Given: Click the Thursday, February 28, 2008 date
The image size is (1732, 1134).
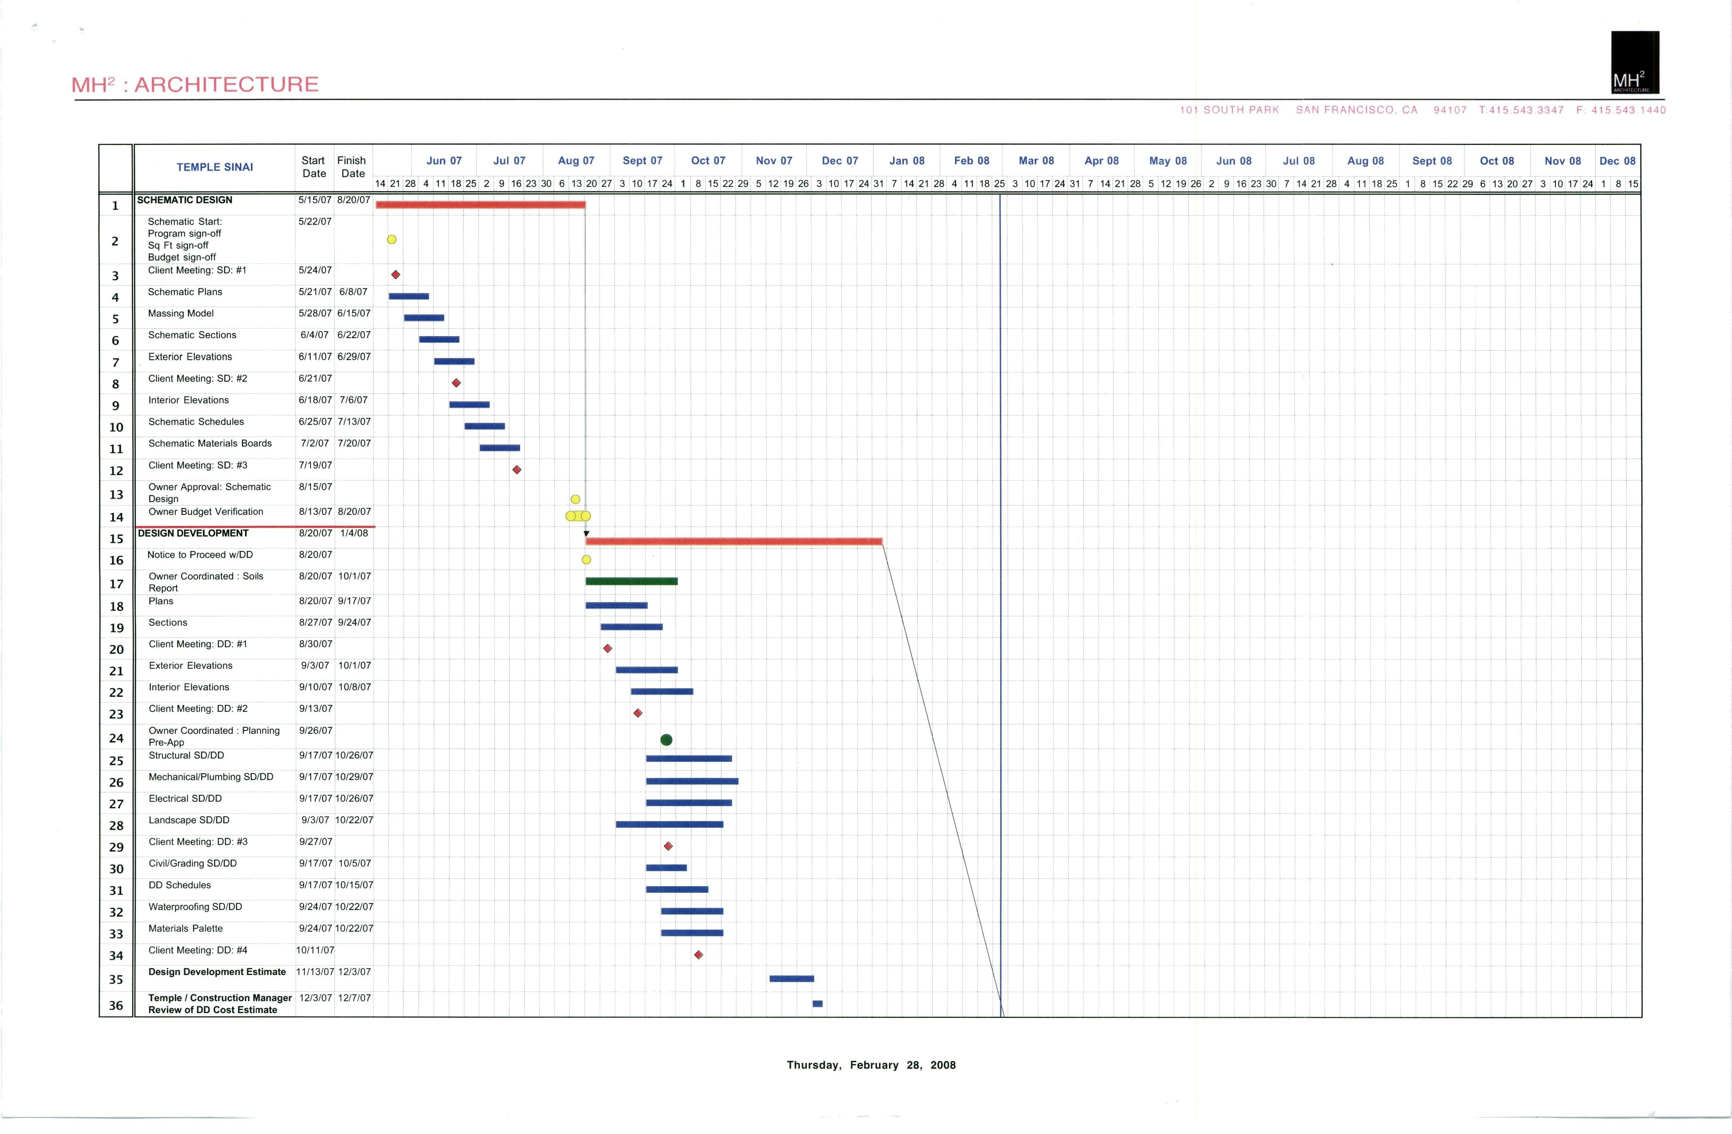Looking at the screenshot, I should (871, 1065).
